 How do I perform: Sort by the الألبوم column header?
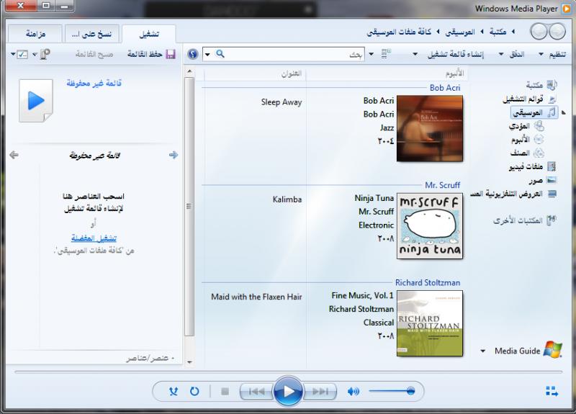tap(387, 73)
